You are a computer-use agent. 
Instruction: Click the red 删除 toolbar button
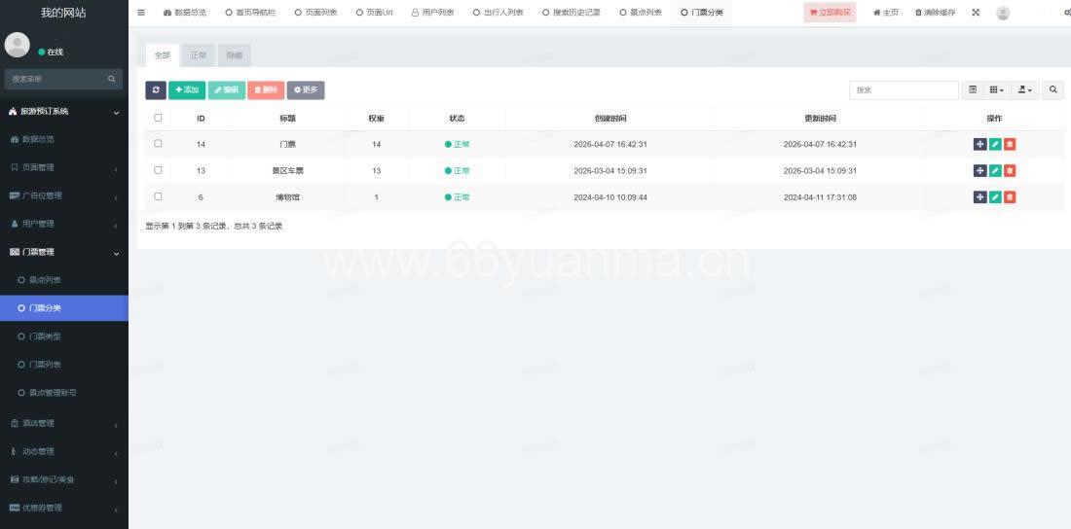(x=266, y=90)
